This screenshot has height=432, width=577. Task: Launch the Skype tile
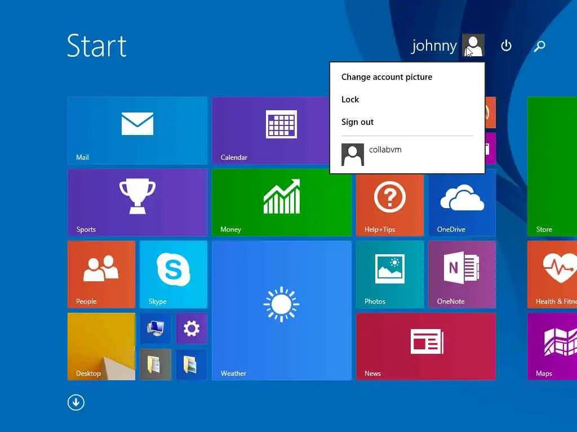tap(174, 274)
